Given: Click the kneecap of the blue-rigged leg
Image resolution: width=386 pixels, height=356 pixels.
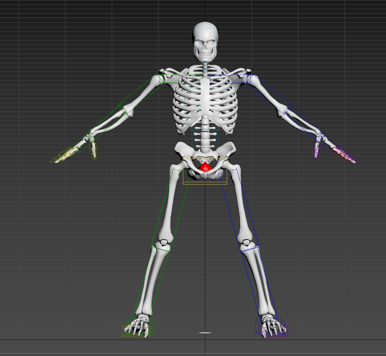Looking at the screenshot, I should (246, 243).
